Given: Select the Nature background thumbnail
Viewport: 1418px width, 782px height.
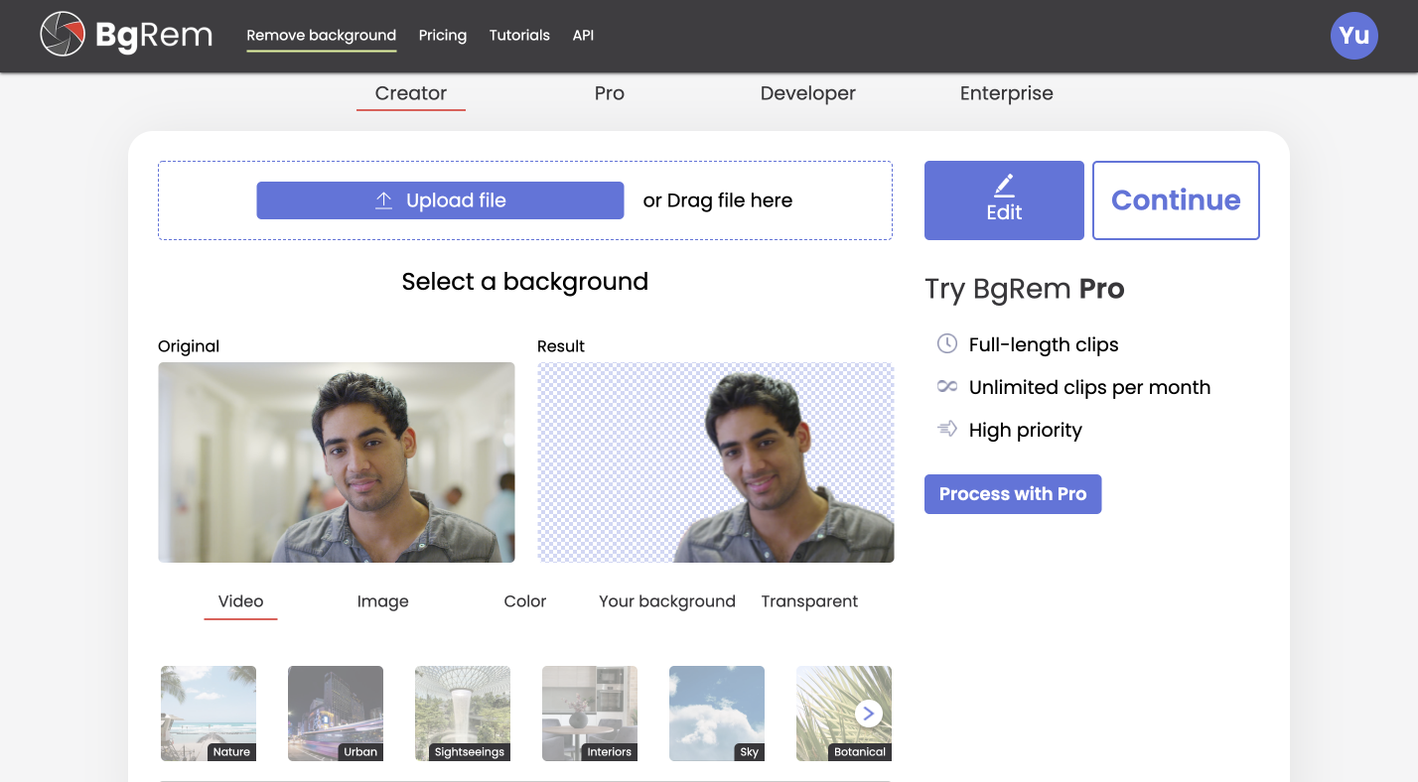Looking at the screenshot, I should (208, 713).
